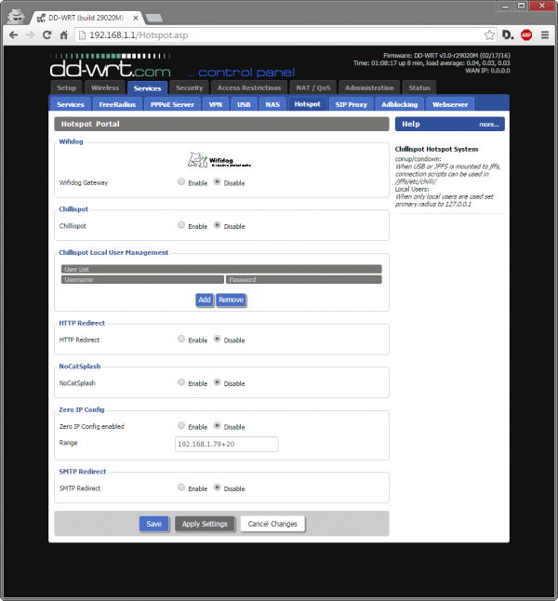Enable NoCatSplash radio option
The image size is (558, 601).
tap(181, 382)
